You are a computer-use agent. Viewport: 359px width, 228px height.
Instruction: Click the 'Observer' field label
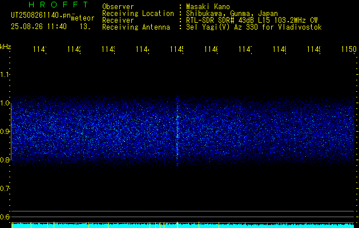click(x=118, y=6)
